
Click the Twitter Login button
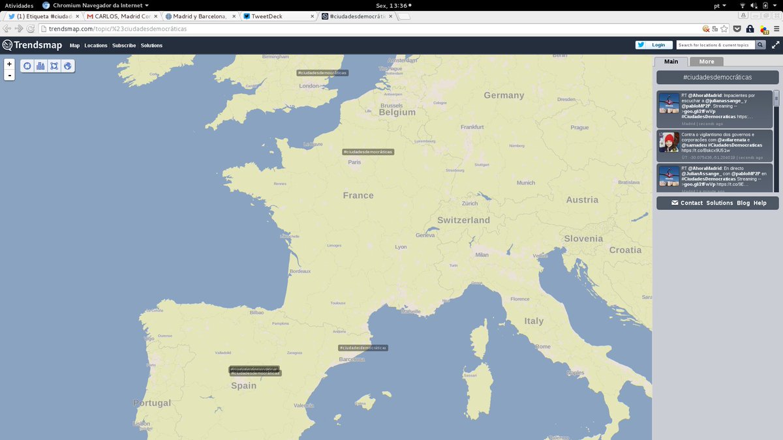pos(654,45)
